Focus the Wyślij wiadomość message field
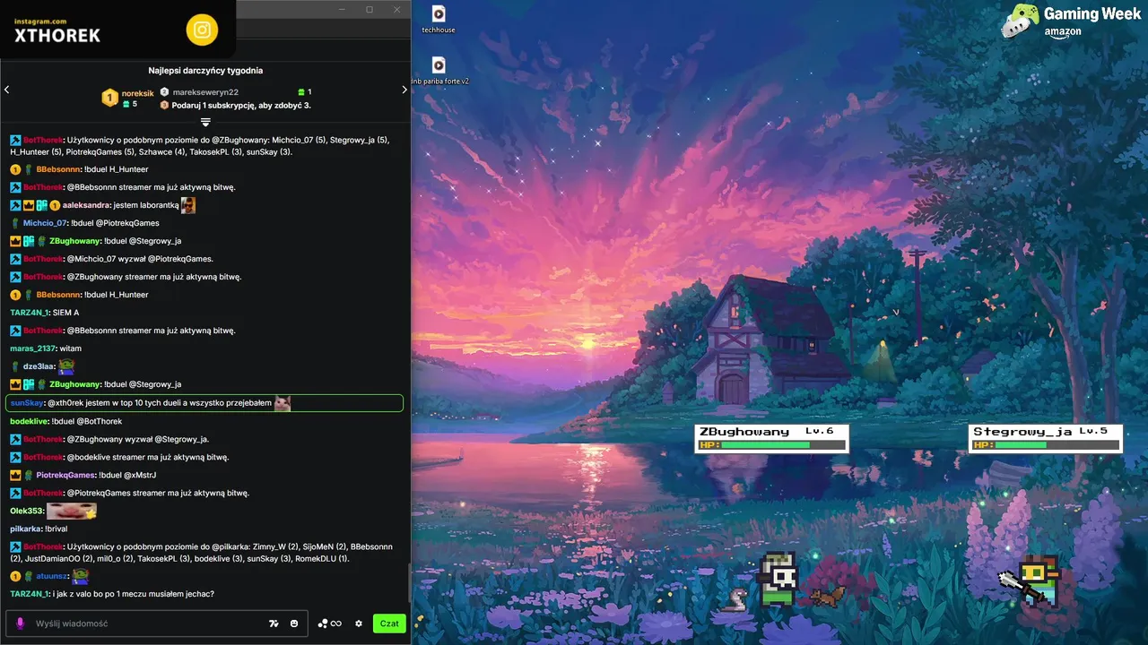Viewport: 1148px width, 645px height. (158, 623)
